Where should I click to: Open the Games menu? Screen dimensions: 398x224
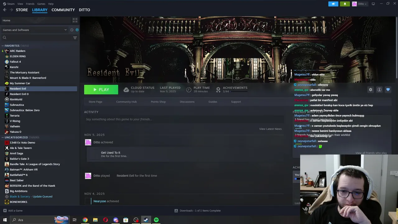tap(41, 4)
